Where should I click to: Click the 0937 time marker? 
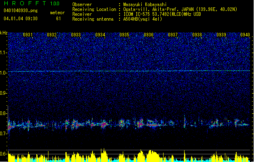point(173,34)
